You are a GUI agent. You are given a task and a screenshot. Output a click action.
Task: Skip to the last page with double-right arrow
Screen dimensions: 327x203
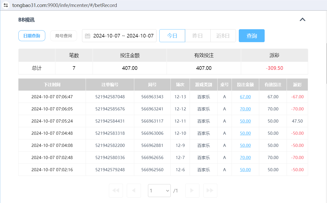coord(210,191)
